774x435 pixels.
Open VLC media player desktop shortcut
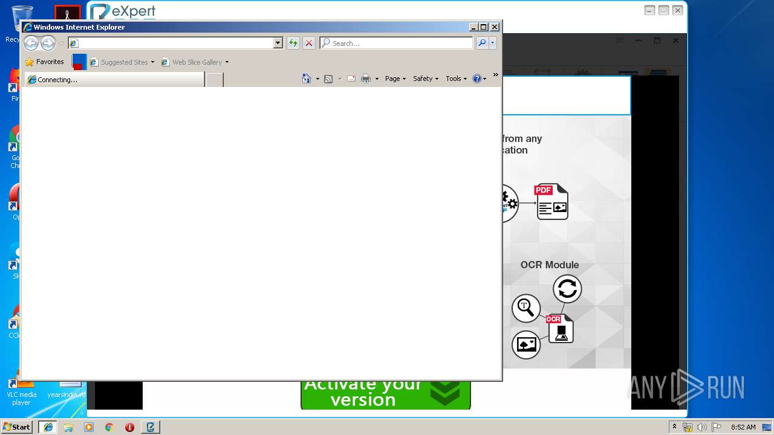click(x=21, y=391)
